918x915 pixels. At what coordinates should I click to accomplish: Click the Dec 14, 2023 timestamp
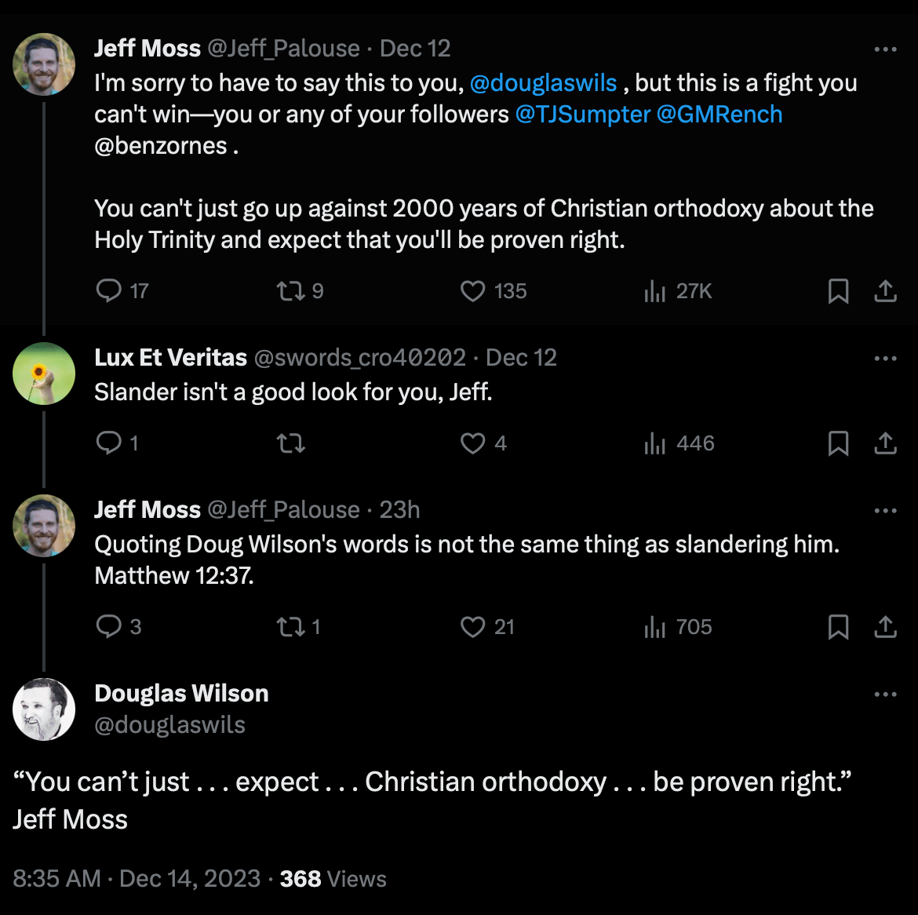pyautogui.click(x=190, y=879)
